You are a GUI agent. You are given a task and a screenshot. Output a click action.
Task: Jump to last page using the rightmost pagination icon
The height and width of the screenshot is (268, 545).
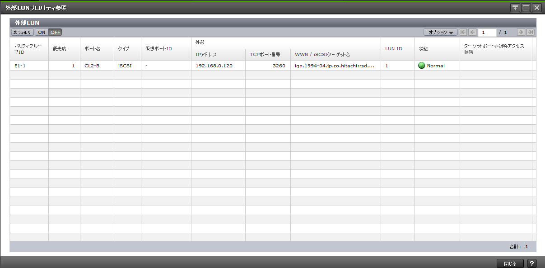tap(531, 32)
